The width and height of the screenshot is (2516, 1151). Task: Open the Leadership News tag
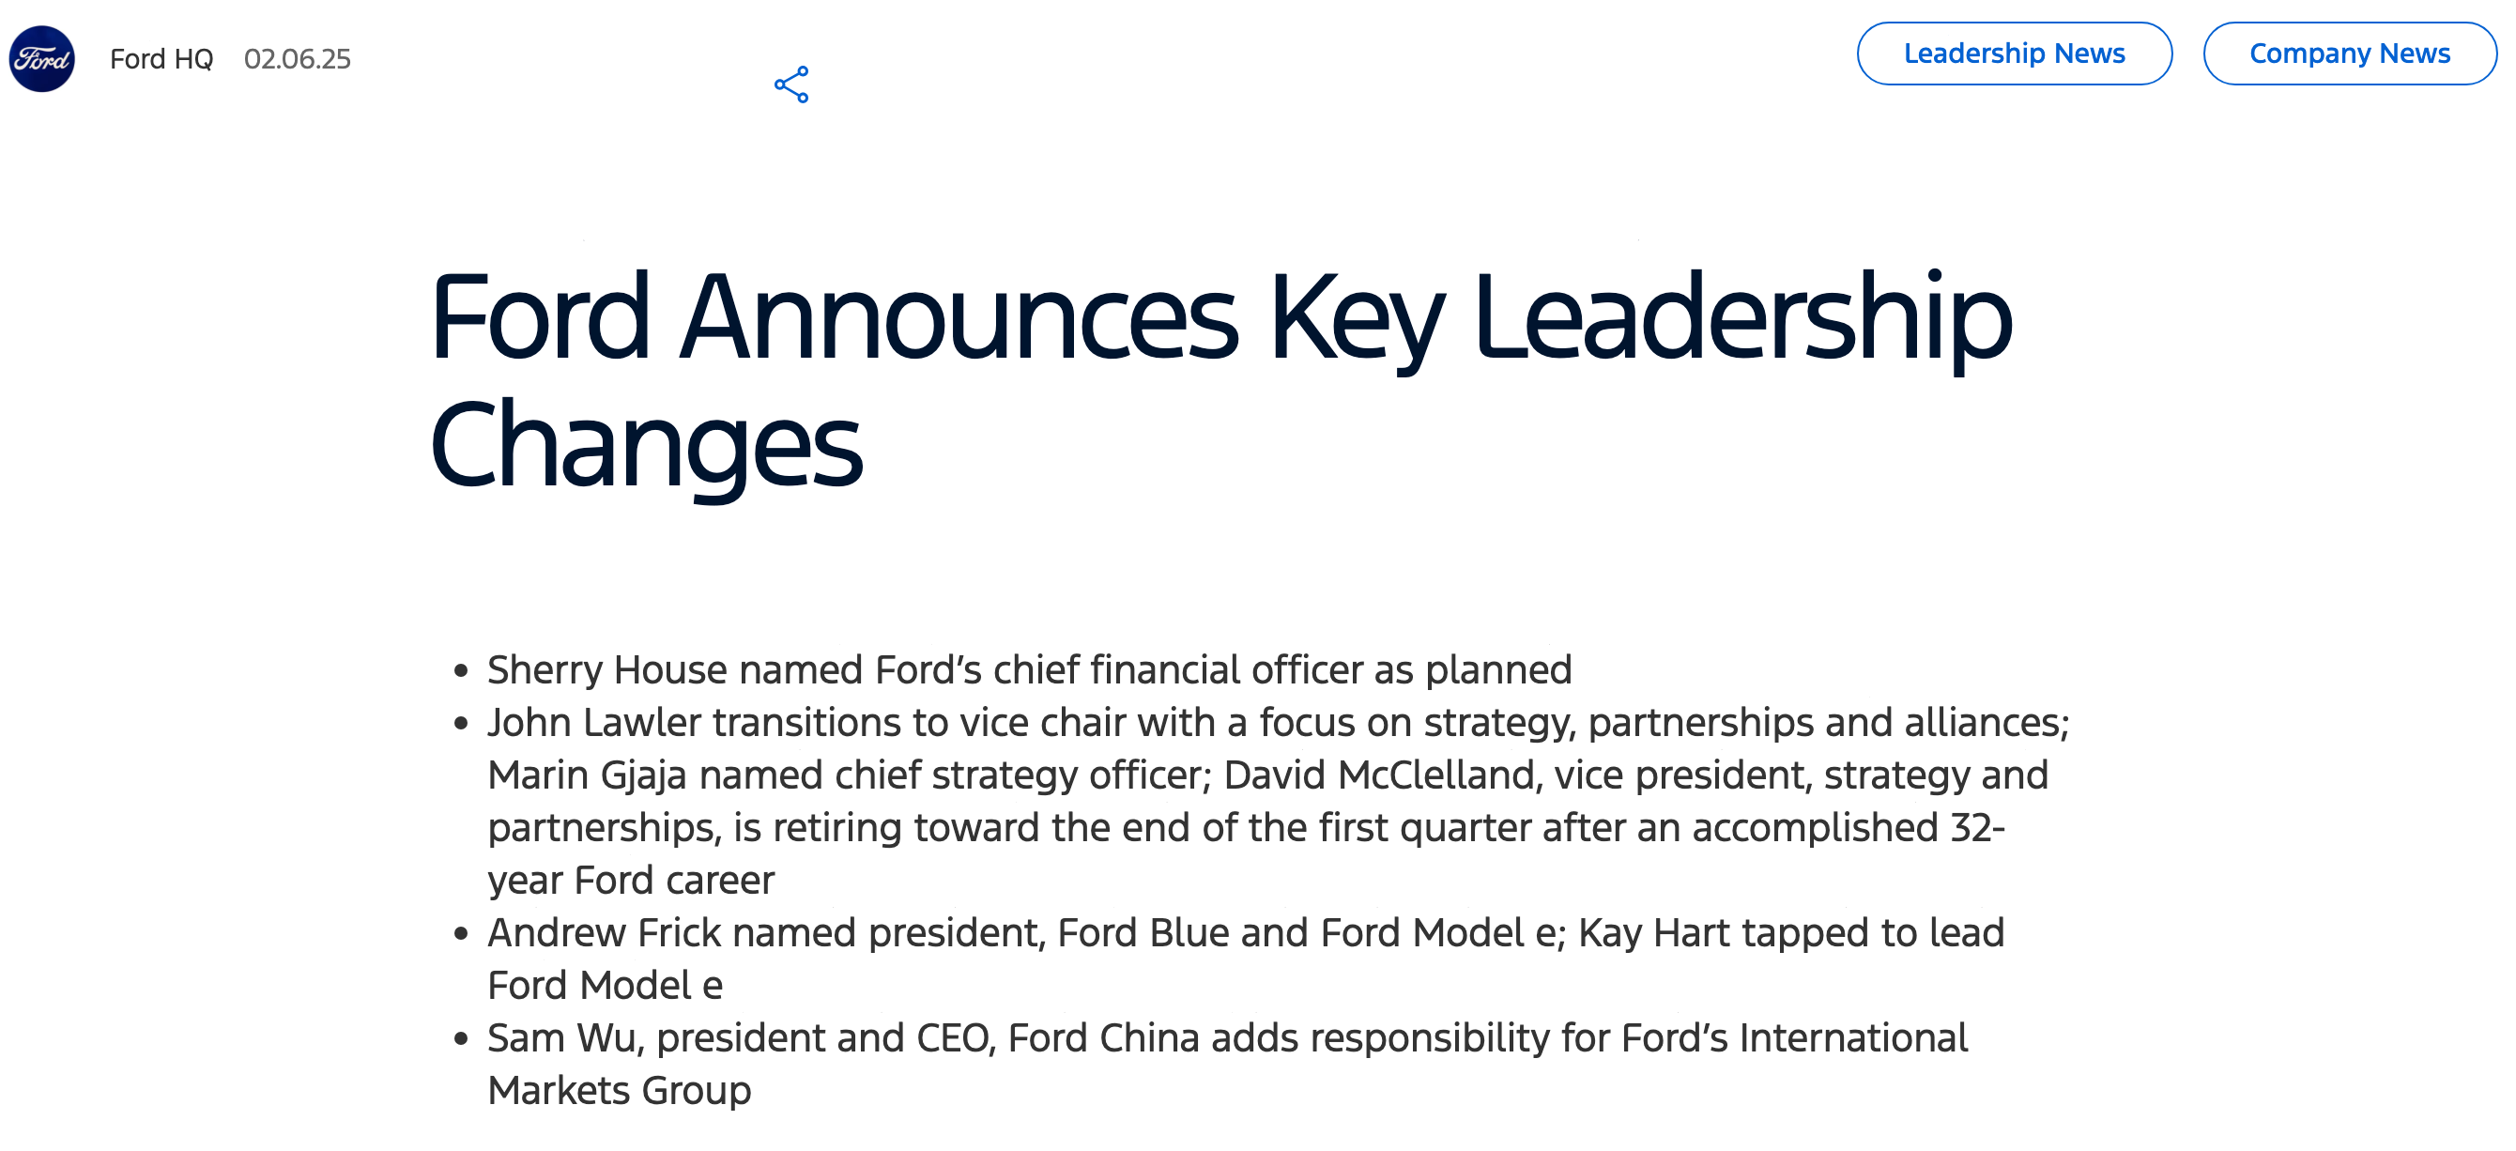pyautogui.click(x=2014, y=54)
